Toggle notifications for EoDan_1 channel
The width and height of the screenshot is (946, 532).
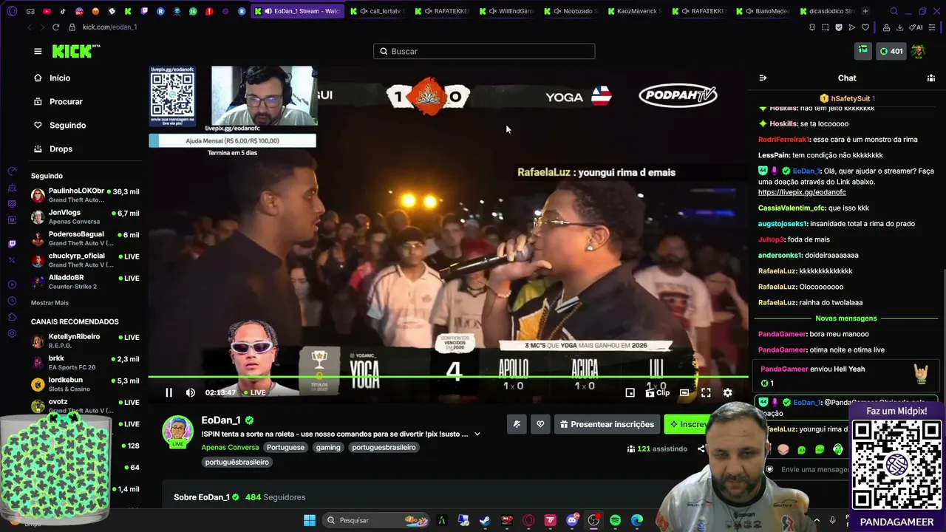tap(517, 424)
